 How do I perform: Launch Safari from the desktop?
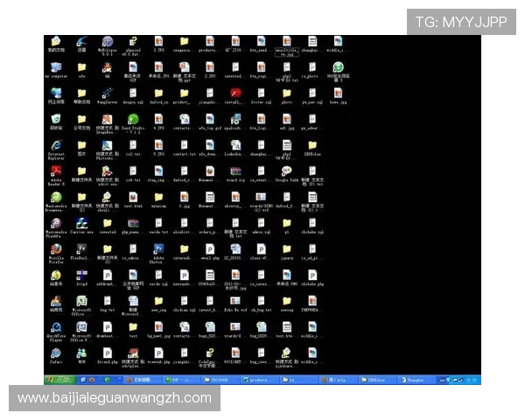(x=55, y=353)
